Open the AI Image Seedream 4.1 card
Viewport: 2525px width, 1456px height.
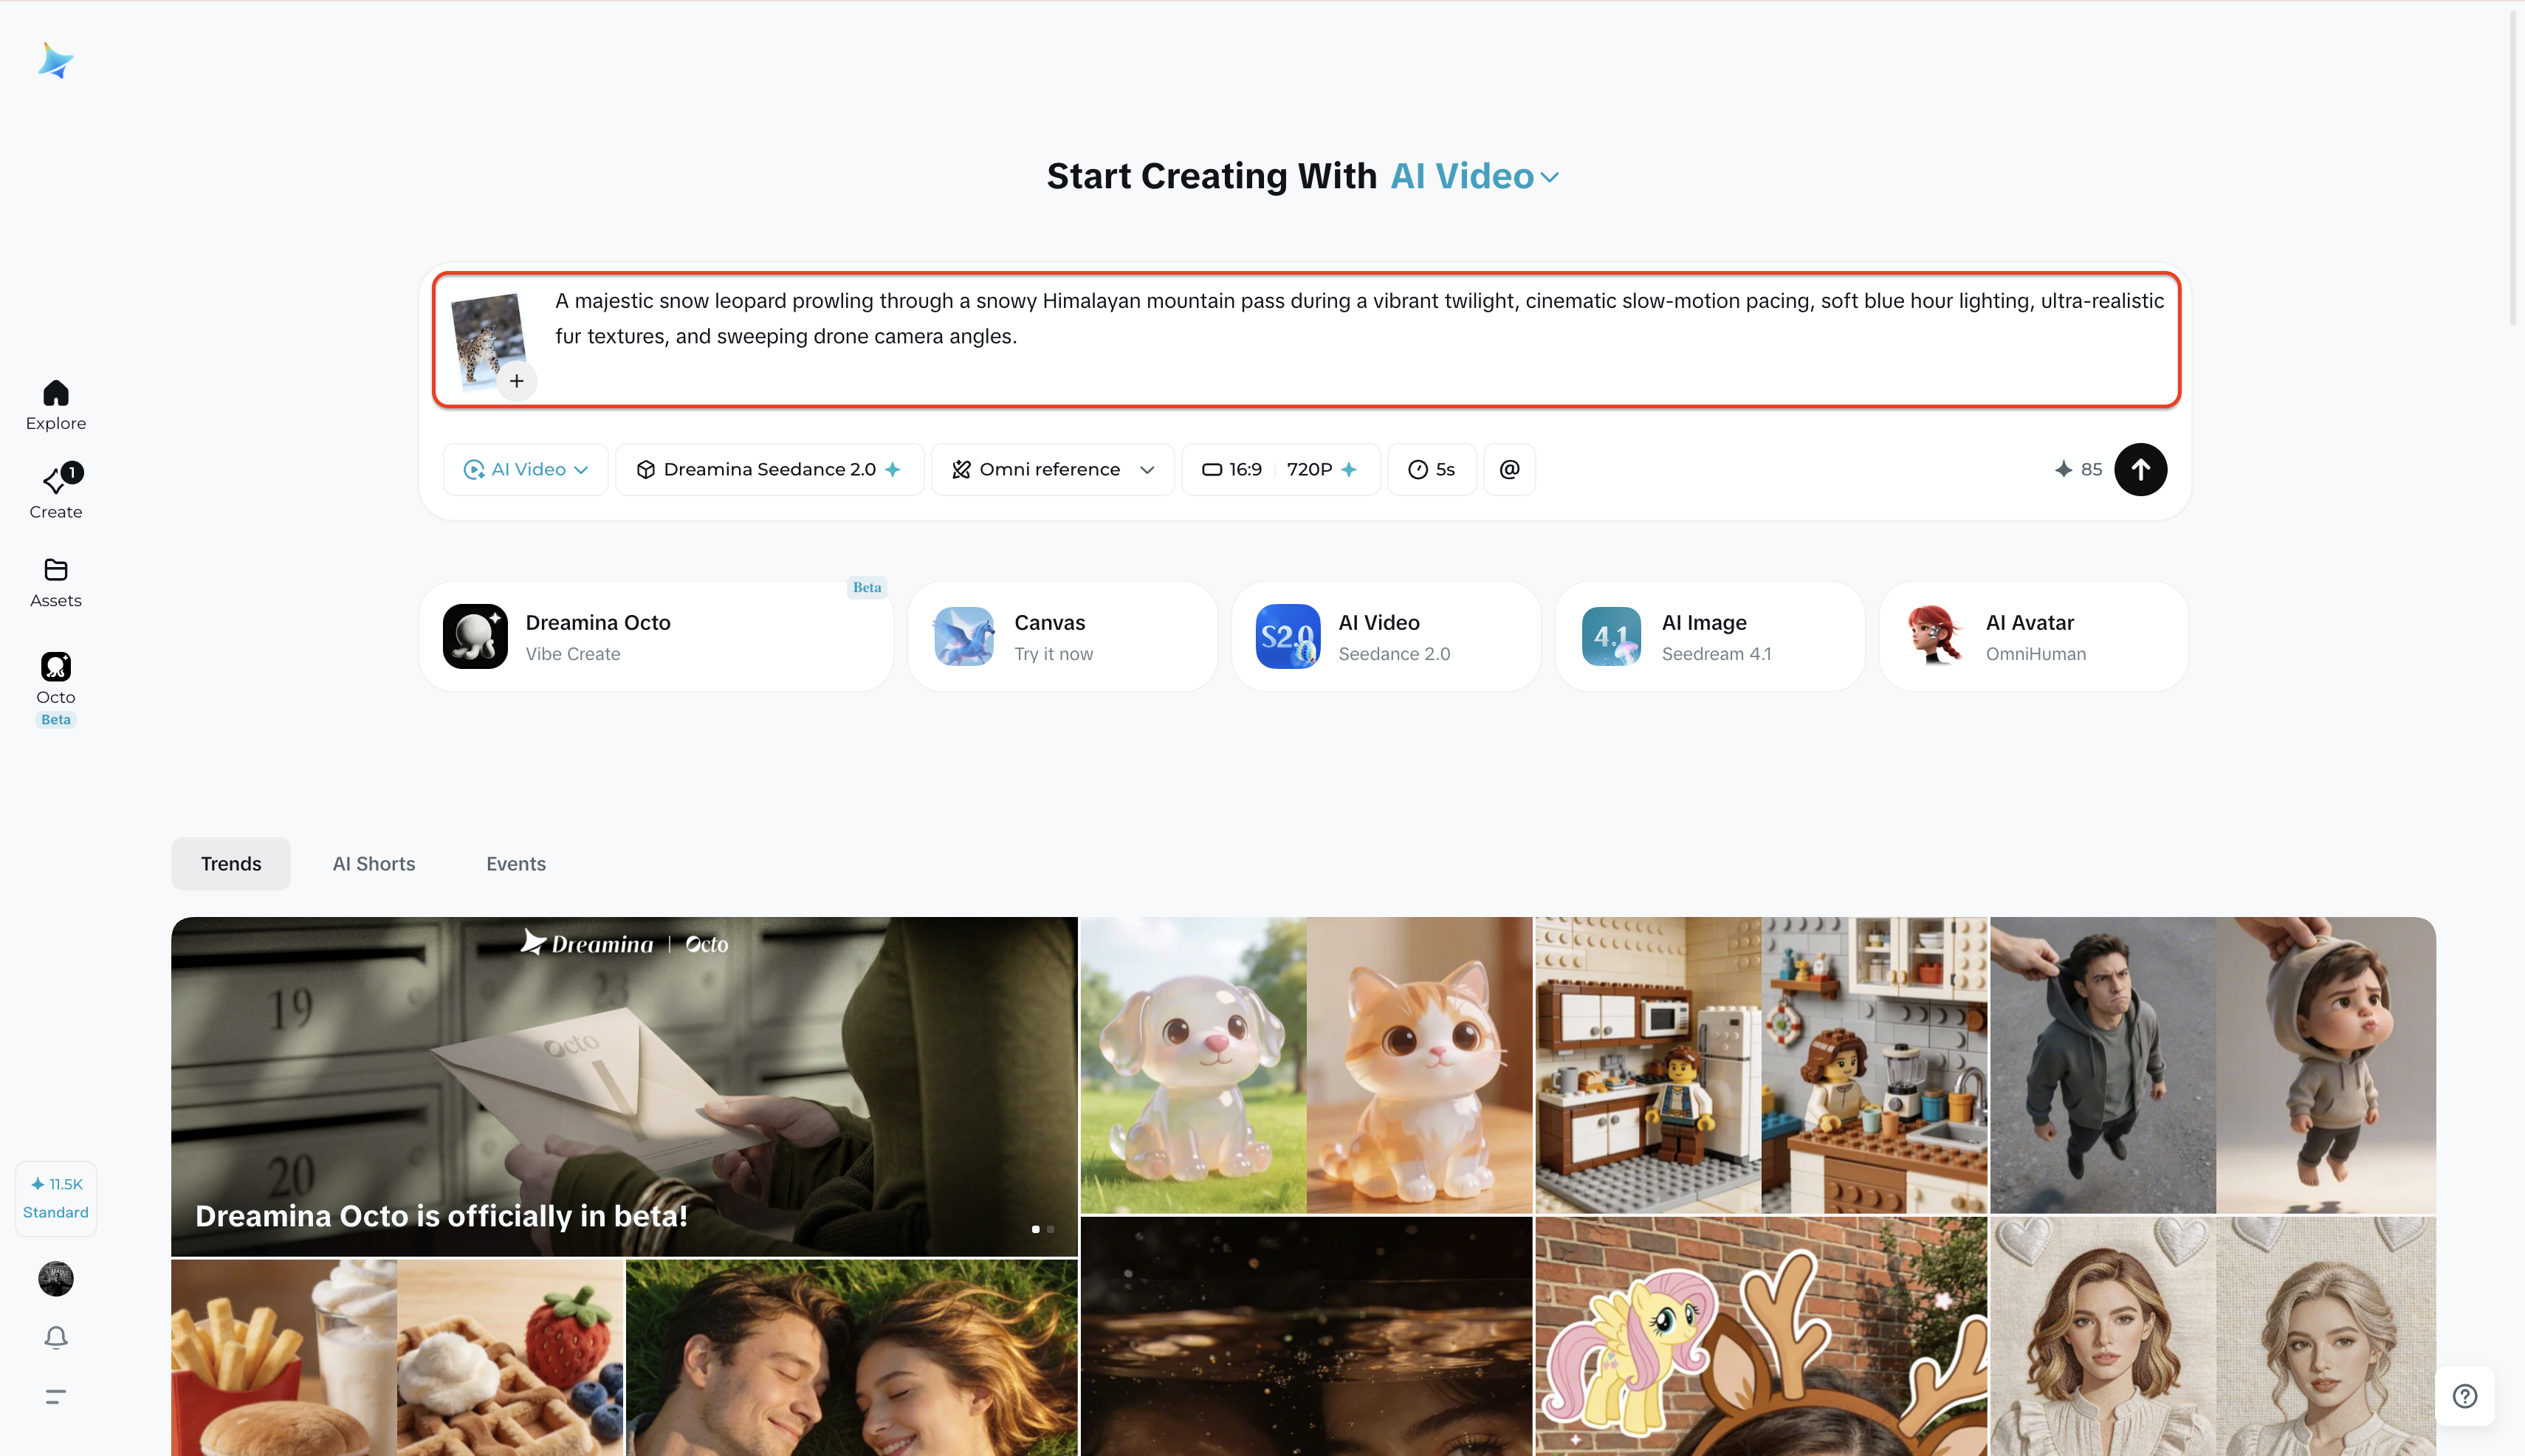tap(1710, 637)
